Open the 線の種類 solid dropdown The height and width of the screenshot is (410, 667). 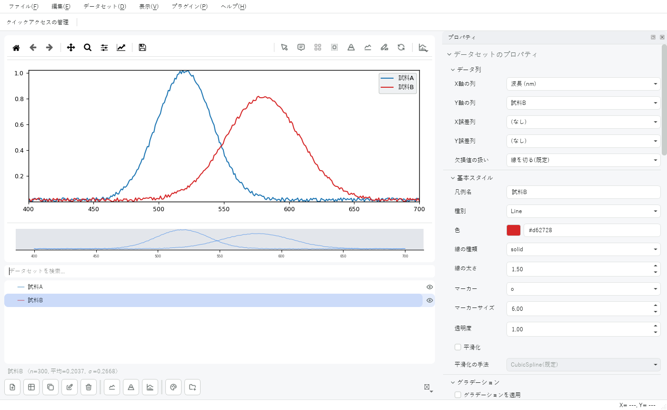[x=584, y=249]
